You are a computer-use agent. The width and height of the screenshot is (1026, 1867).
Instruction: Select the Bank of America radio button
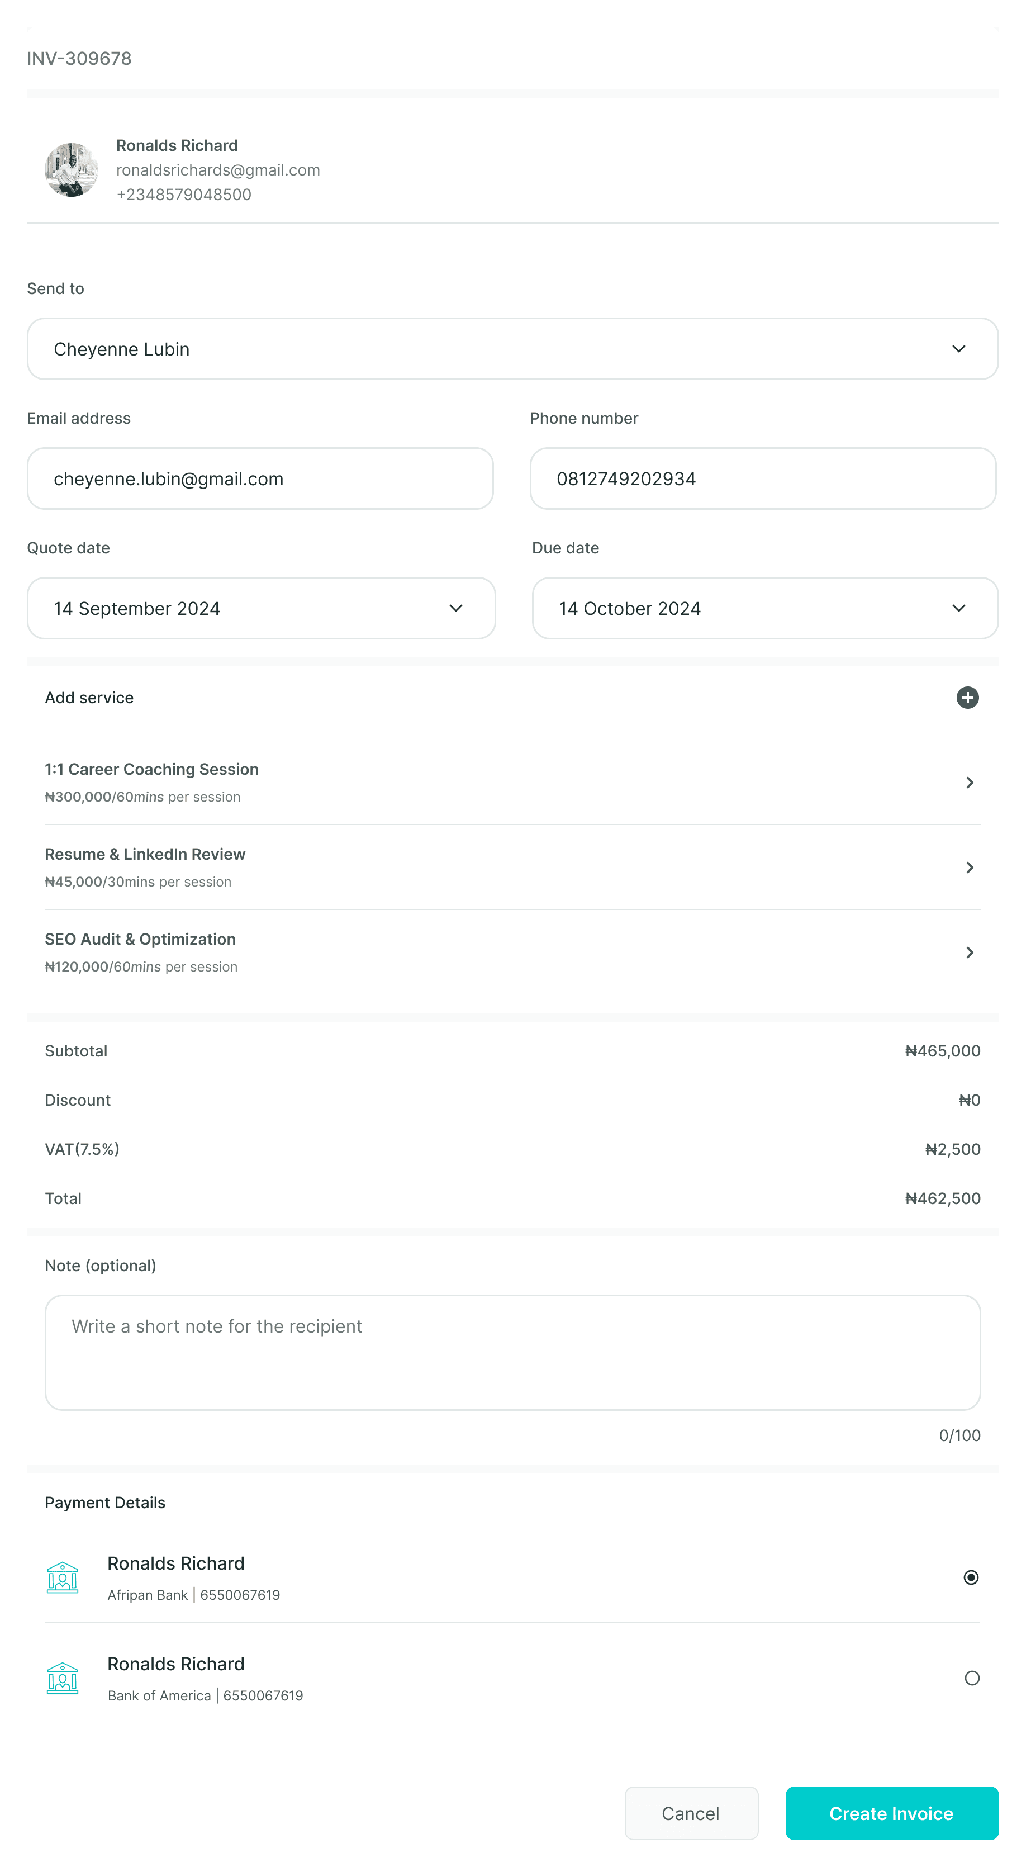pyautogui.click(x=972, y=1678)
